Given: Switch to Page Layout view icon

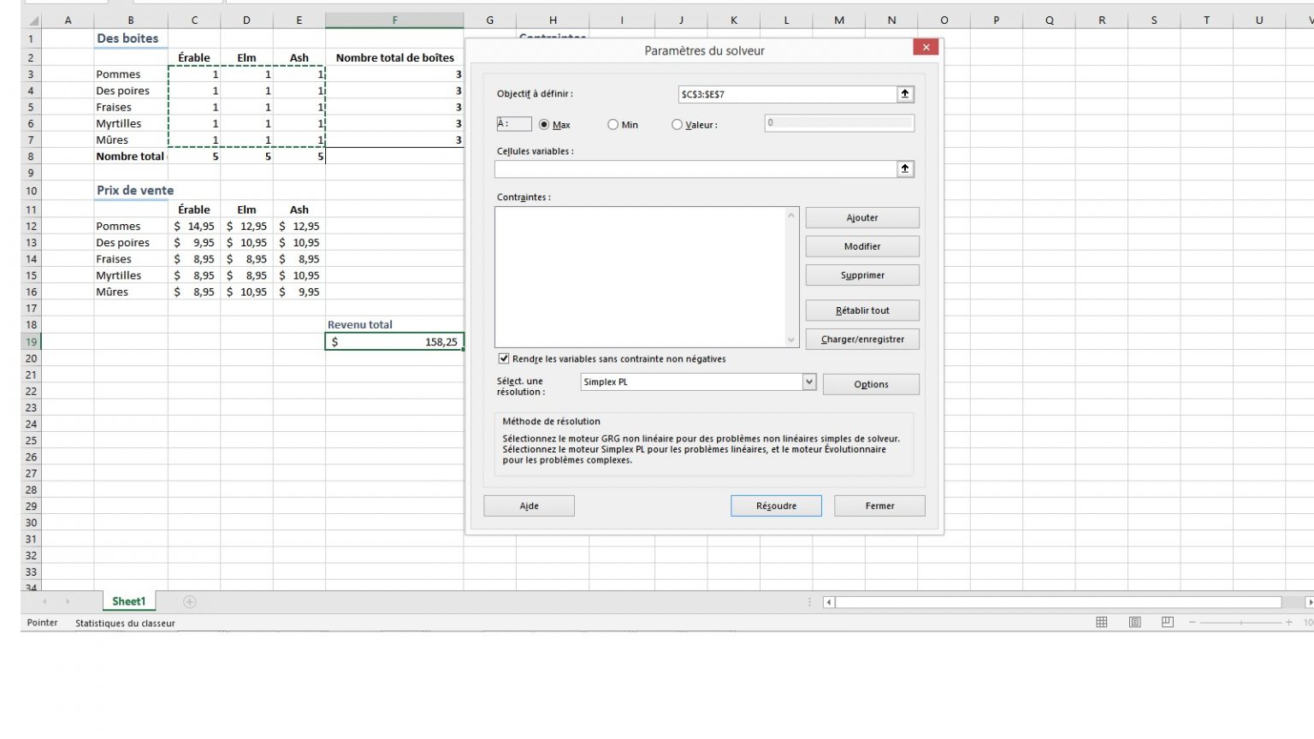Looking at the screenshot, I should point(1134,623).
